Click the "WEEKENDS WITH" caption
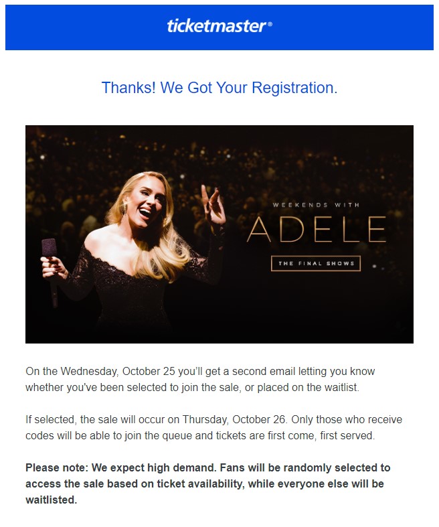The height and width of the screenshot is (527, 439). point(316,205)
